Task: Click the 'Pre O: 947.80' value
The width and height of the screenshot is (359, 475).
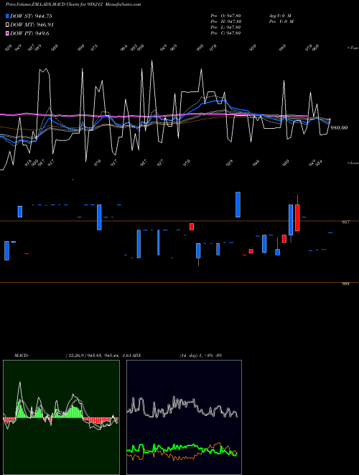Action: [x=225, y=16]
